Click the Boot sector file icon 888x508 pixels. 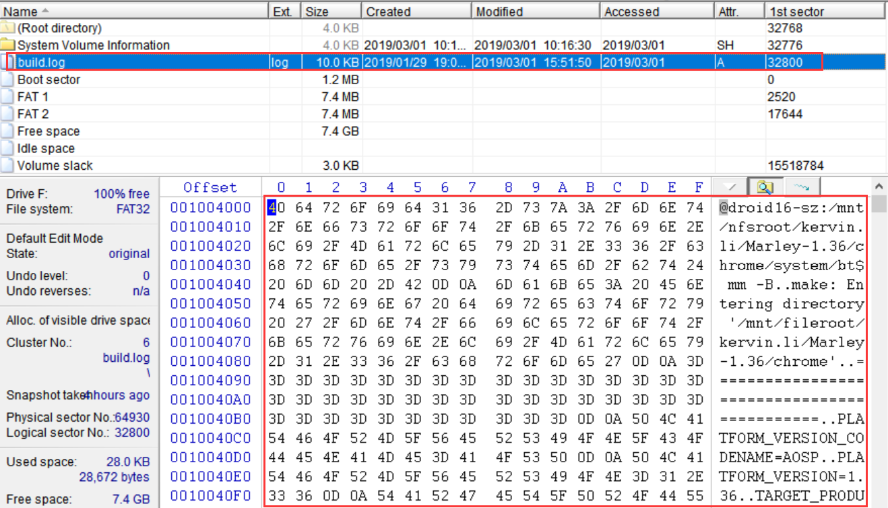pyautogui.click(x=7, y=80)
